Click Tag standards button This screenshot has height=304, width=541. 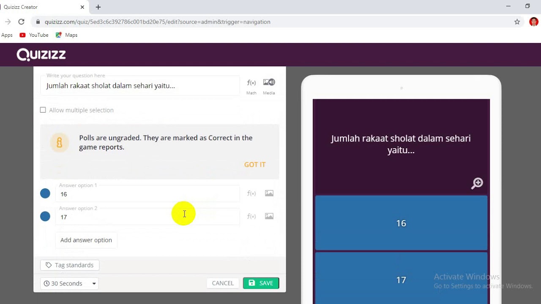70,265
